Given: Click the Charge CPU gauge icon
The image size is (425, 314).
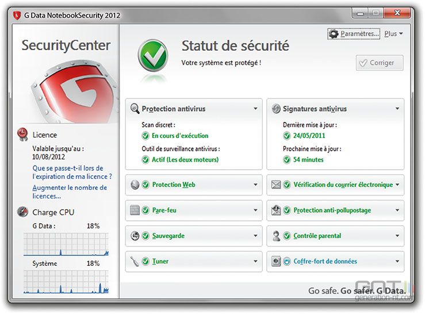Looking at the screenshot, I should click(x=23, y=212).
